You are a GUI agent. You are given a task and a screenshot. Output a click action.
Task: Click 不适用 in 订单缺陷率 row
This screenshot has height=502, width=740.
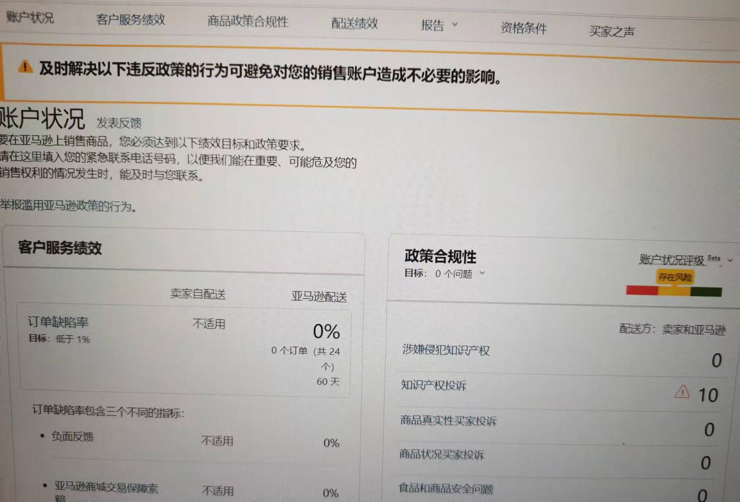click(209, 324)
